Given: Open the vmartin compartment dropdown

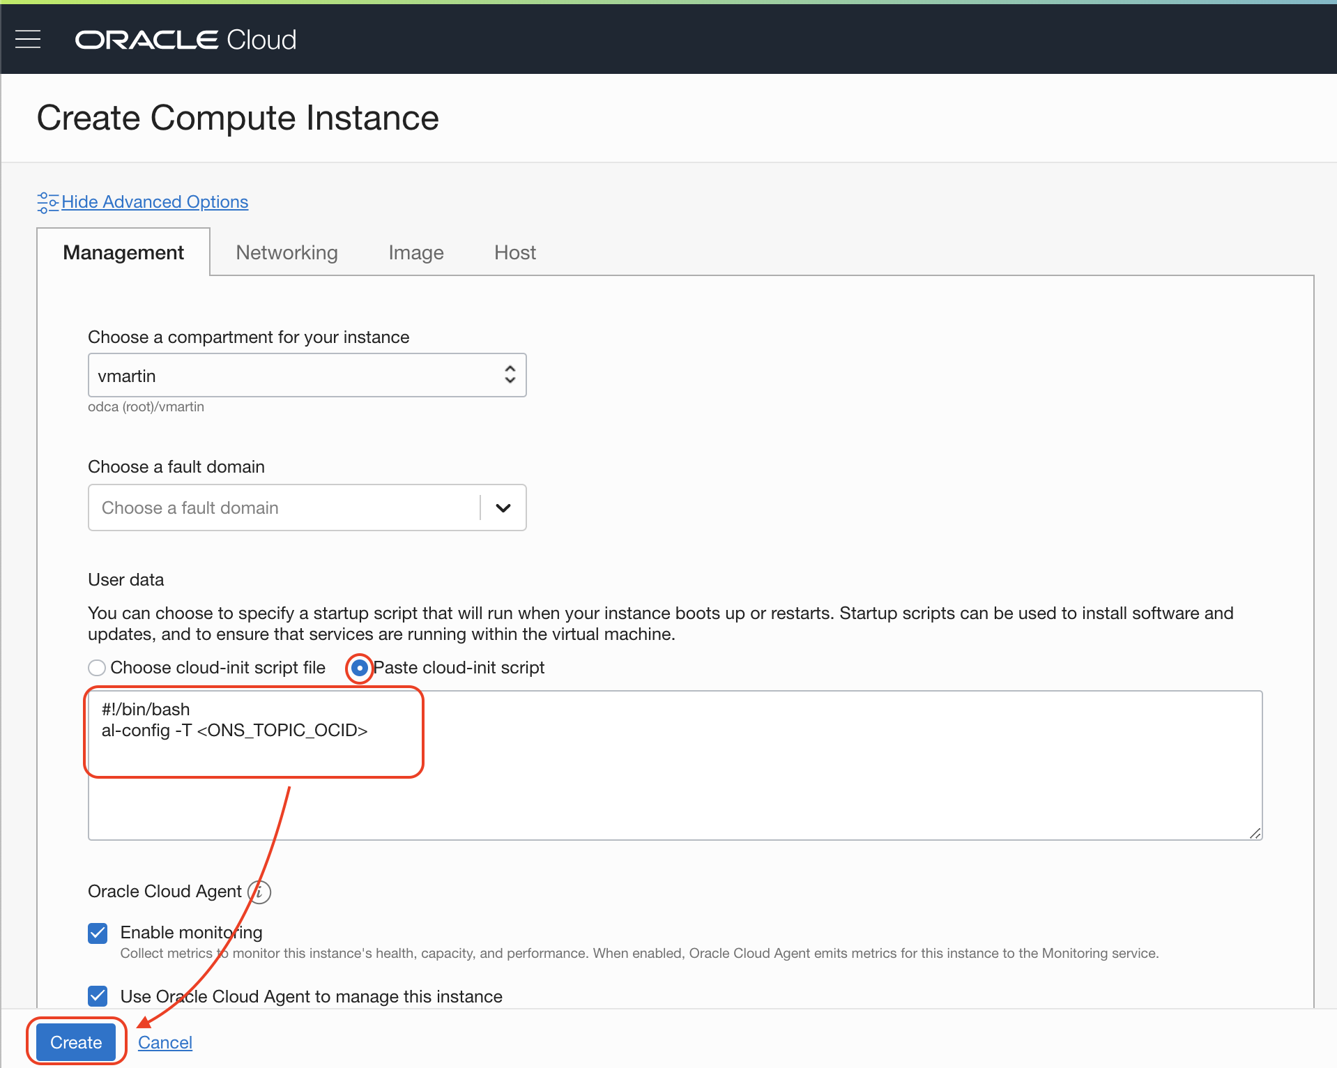Looking at the screenshot, I should coord(307,375).
